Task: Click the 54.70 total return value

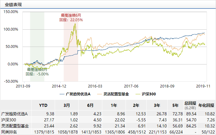Action: [x=191, y=120]
